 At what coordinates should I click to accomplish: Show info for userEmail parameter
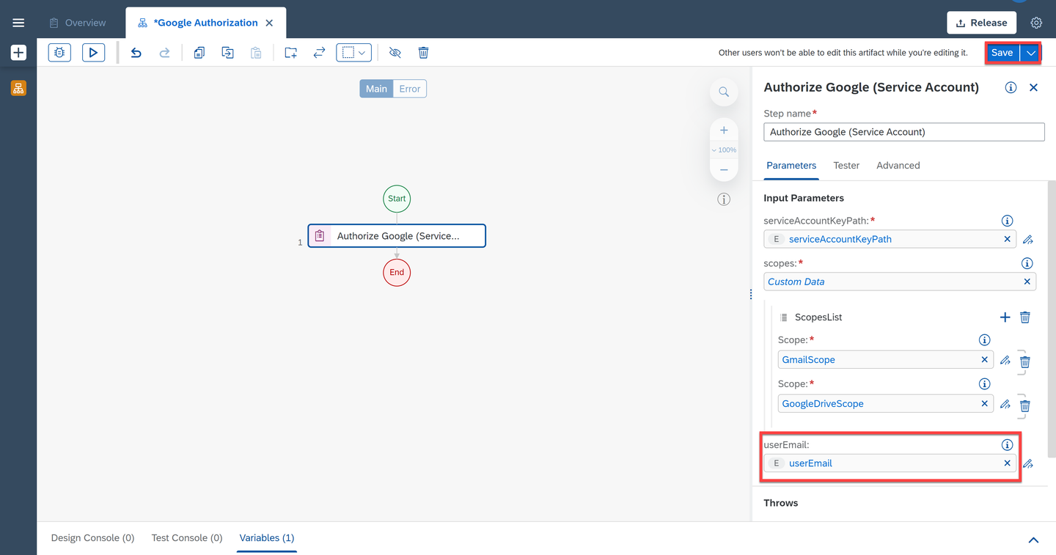tap(1008, 445)
